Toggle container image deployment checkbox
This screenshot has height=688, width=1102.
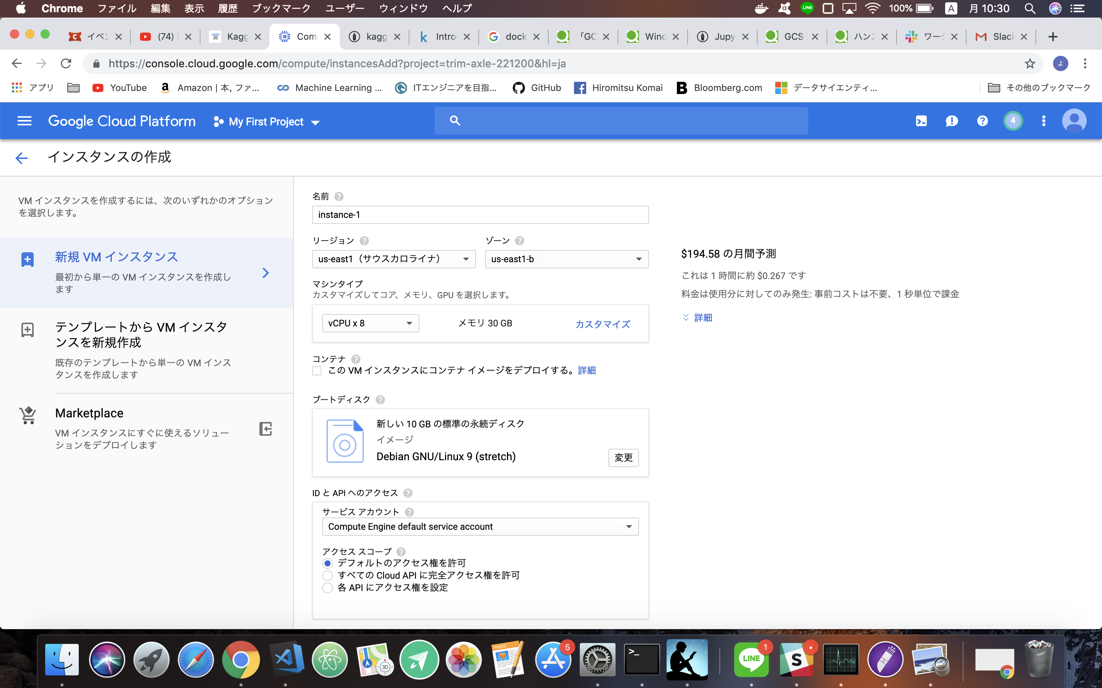pyautogui.click(x=317, y=370)
